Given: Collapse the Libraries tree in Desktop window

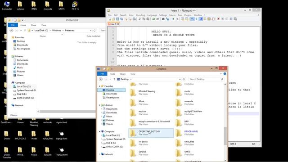Looking at the screenshot, I should (100, 105).
